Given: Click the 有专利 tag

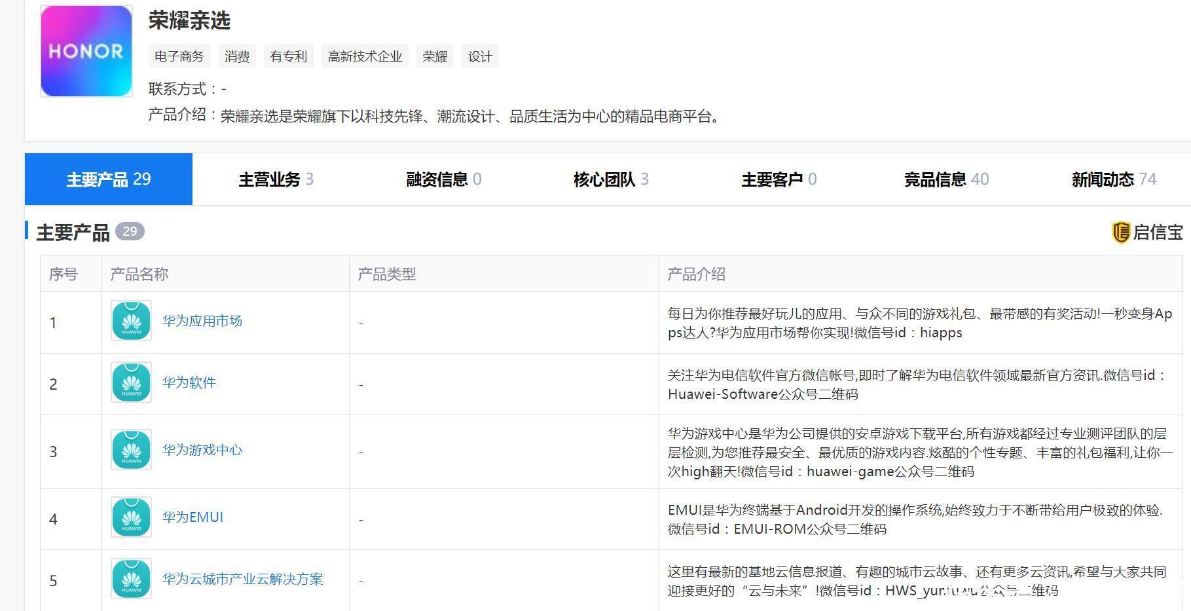Looking at the screenshot, I should pyautogui.click(x=288, y=56).
